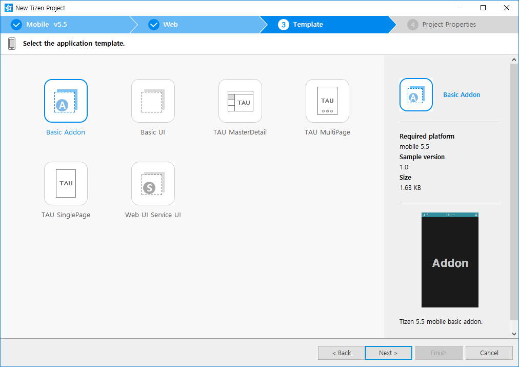Image resolution: width=519 pixels, height=367 pixels.
Task: Choose the TAU MasterDetail template
Action: point(240,101)
